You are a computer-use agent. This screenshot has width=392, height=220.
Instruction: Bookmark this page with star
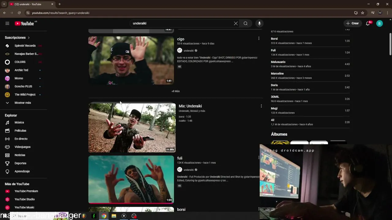(363, 13)
